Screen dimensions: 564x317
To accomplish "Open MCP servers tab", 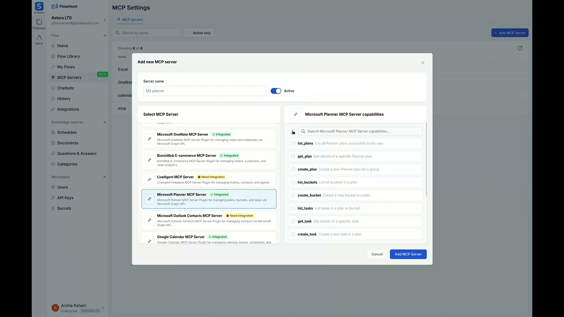I will [x=130, y=20].
